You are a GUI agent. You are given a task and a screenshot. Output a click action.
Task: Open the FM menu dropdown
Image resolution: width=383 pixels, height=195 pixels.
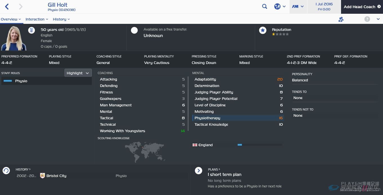298,7
